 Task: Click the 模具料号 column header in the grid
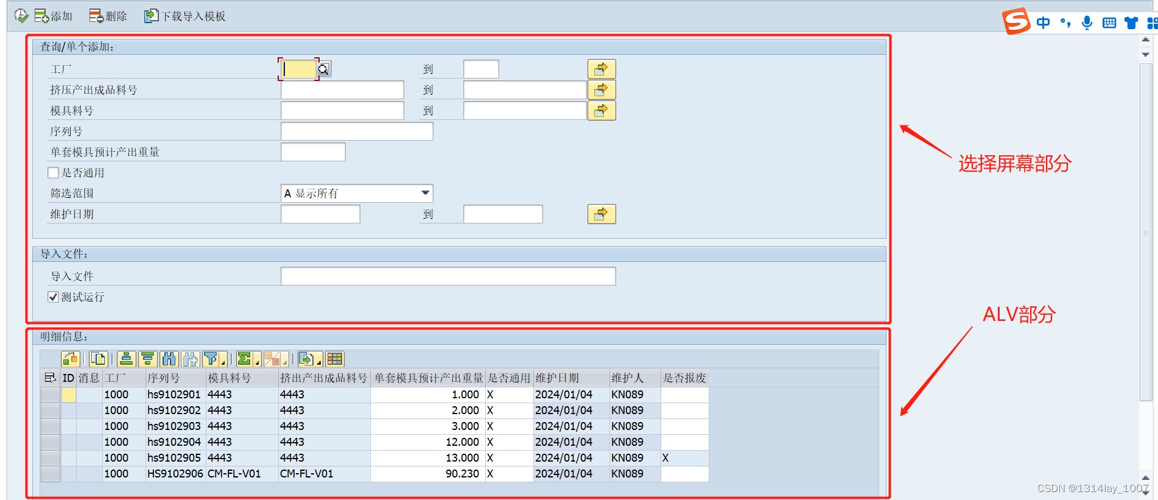coord(242,378)
